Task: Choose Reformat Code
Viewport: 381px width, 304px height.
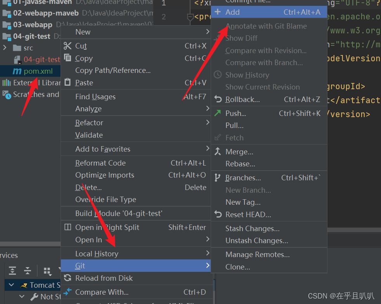Action: point(135,163)
